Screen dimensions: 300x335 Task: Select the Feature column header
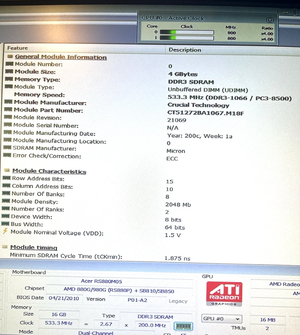[17, 48]
